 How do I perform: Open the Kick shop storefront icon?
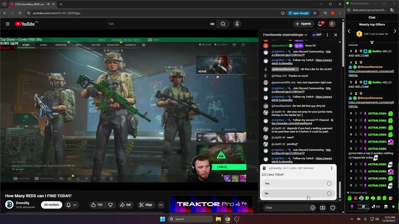click(x=386, y=207)
